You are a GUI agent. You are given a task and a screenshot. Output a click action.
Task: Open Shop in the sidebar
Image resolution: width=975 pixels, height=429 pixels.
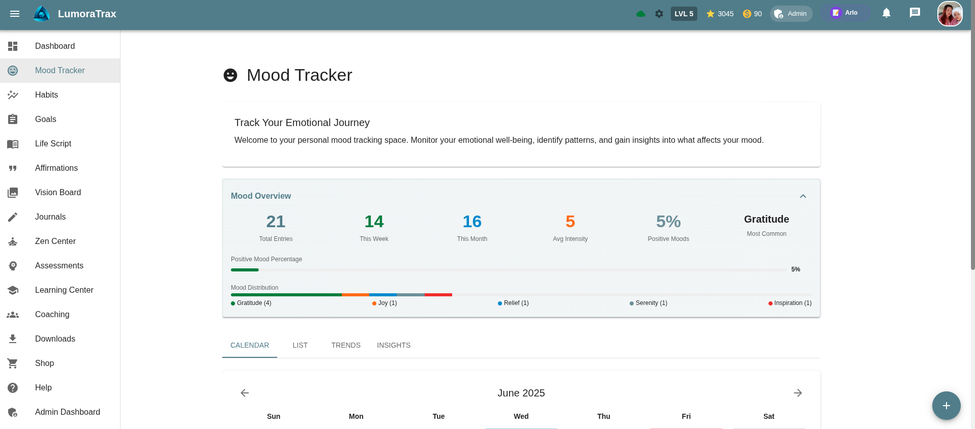pyautogui.click(x=60, y=363)
